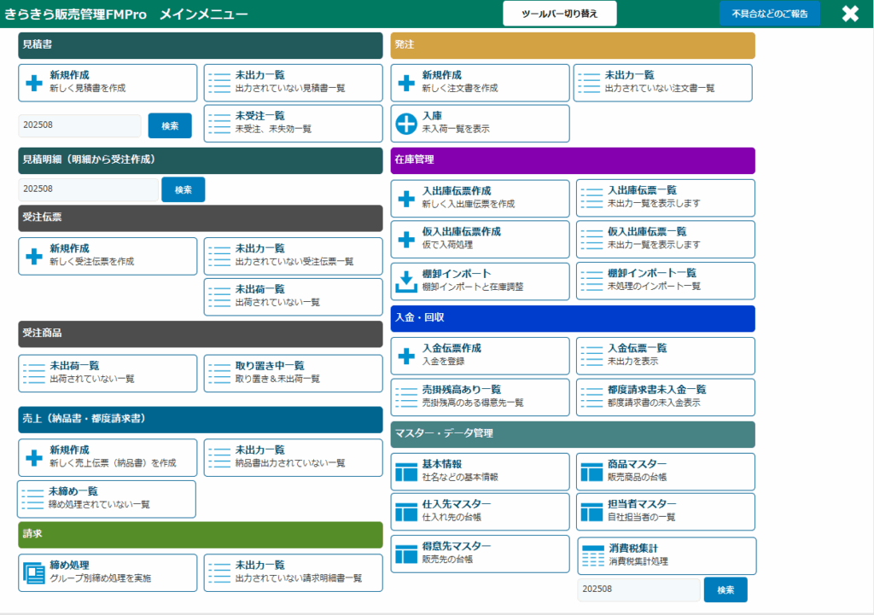
Task: Click the 得意先マスター table icon
Action: click(x=406, y=554)
